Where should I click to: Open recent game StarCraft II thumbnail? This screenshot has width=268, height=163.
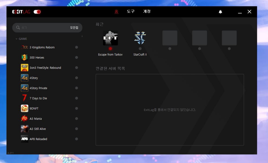[140, 38]
